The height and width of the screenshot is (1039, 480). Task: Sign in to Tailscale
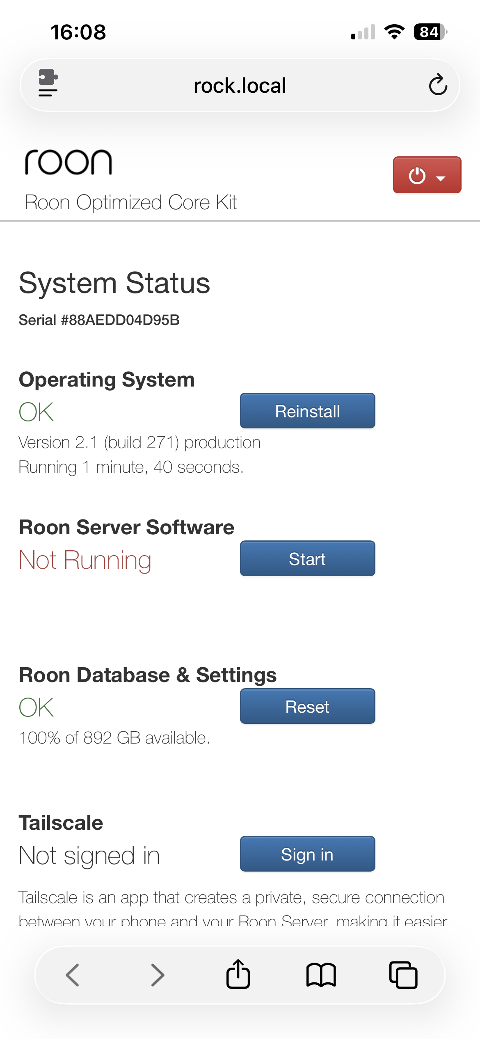click(308, 854)
